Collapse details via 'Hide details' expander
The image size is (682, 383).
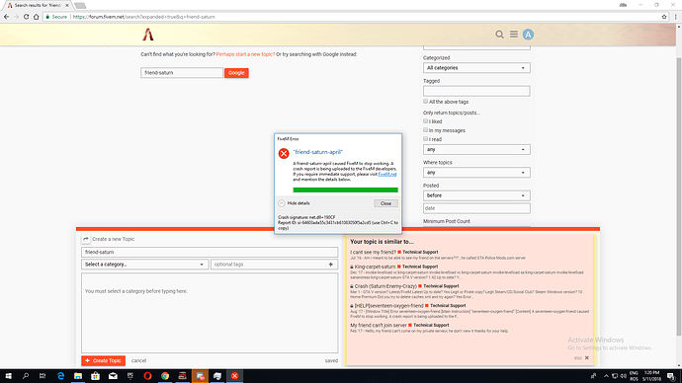pyautogui.click(x=294, y=203)
